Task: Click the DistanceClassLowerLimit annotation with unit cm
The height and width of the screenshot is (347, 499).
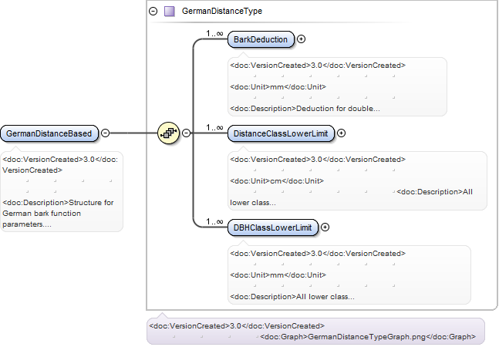Action: [x=357, y=180]
